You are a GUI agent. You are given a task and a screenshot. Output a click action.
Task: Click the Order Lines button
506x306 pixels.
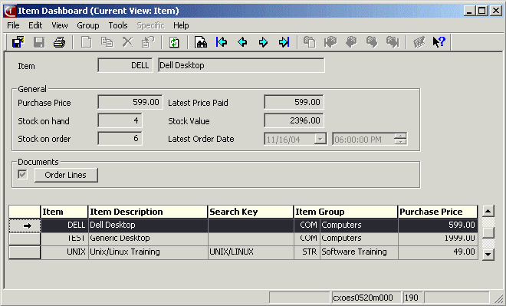coord(66,175)
